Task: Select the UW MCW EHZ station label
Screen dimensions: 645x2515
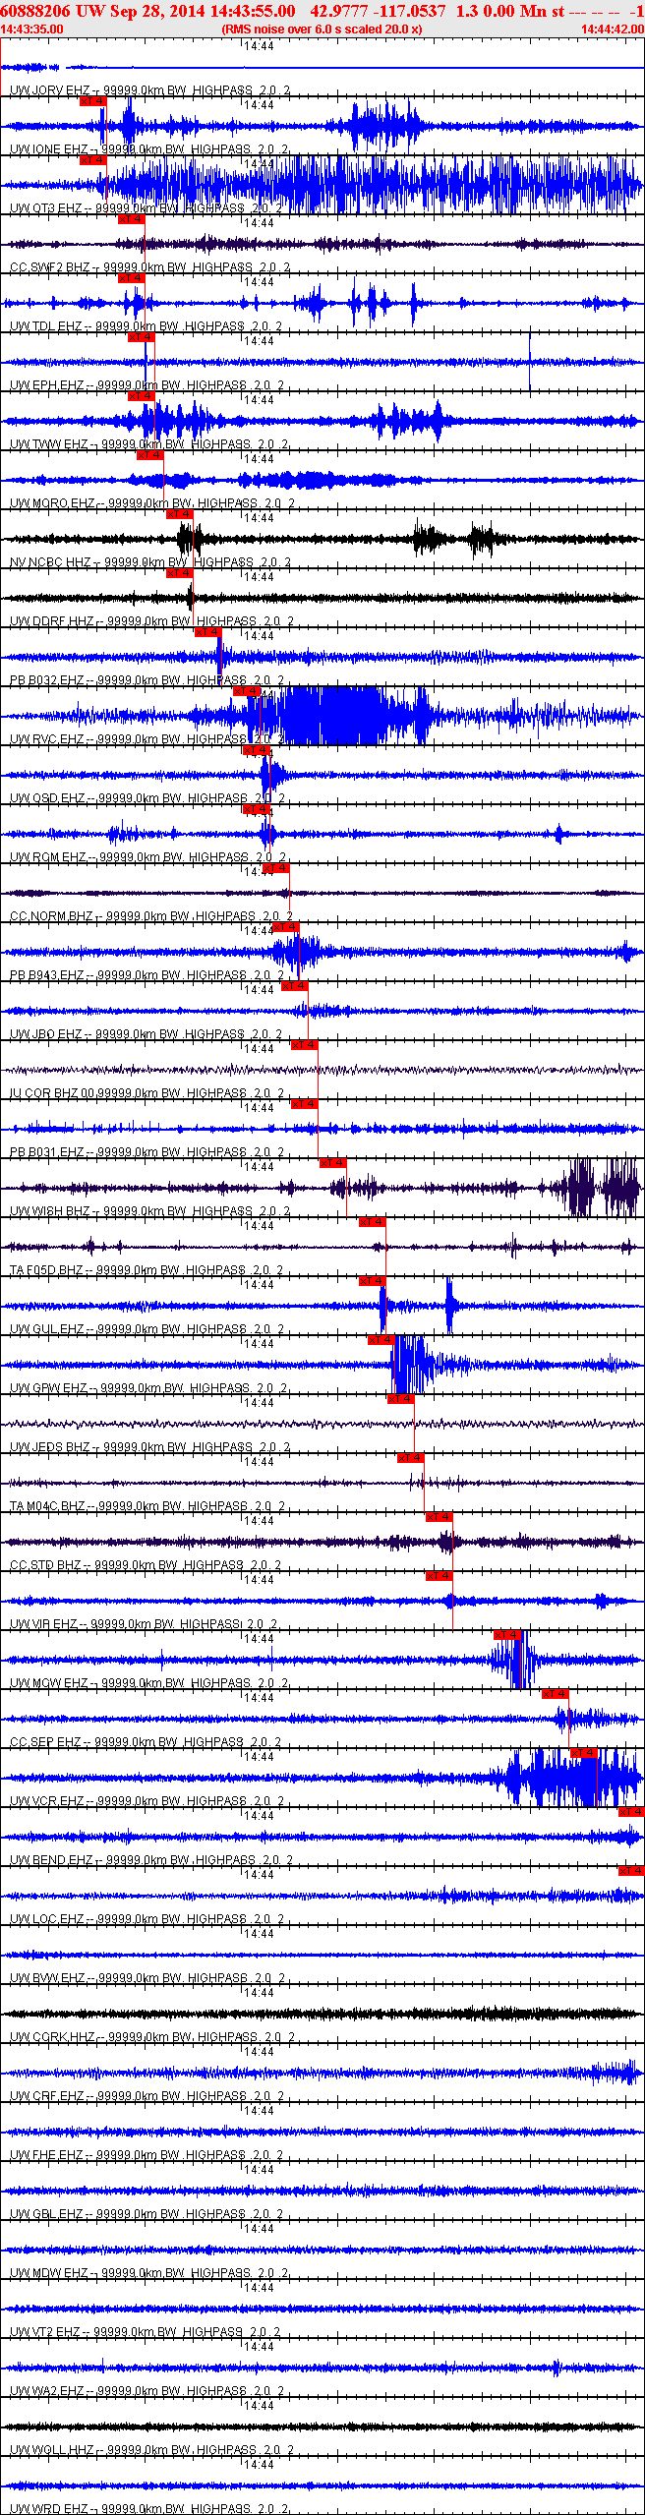Action: point(149,1683)
